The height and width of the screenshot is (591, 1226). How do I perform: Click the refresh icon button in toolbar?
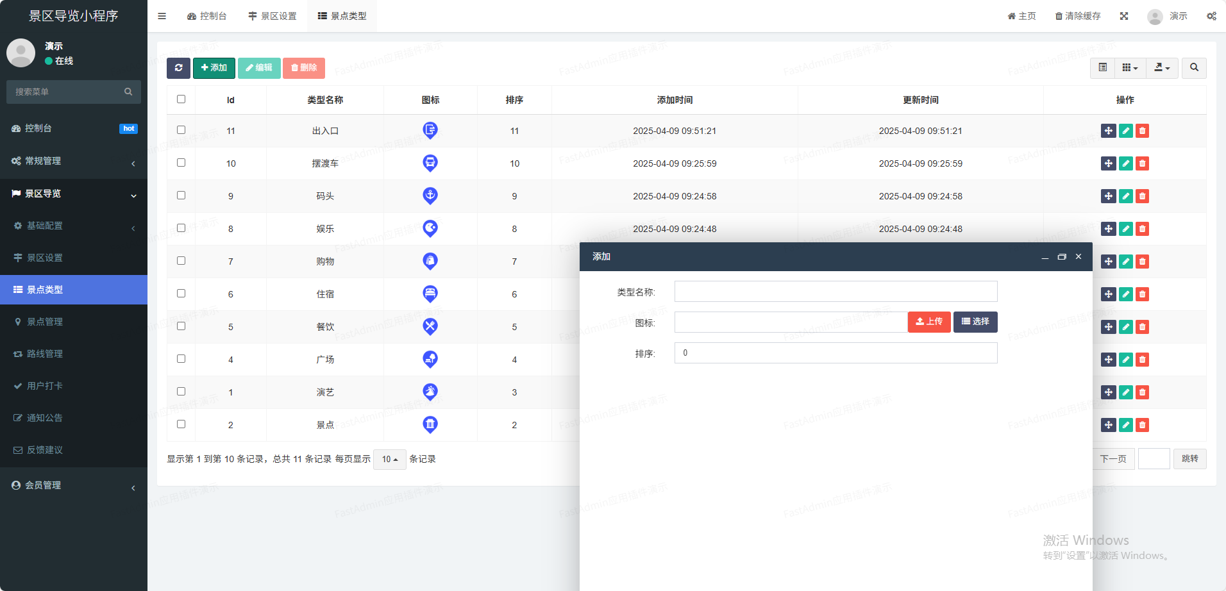[178, 68]
